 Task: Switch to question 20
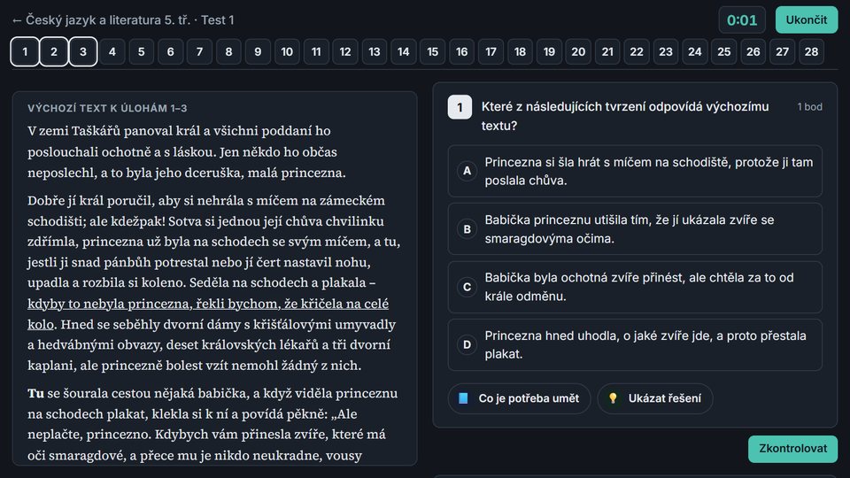(578, 52)
